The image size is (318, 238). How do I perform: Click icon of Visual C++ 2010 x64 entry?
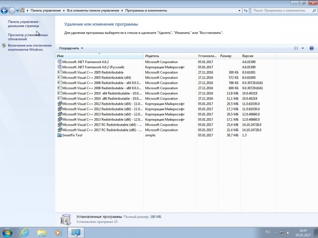click(x=59, y=93)
